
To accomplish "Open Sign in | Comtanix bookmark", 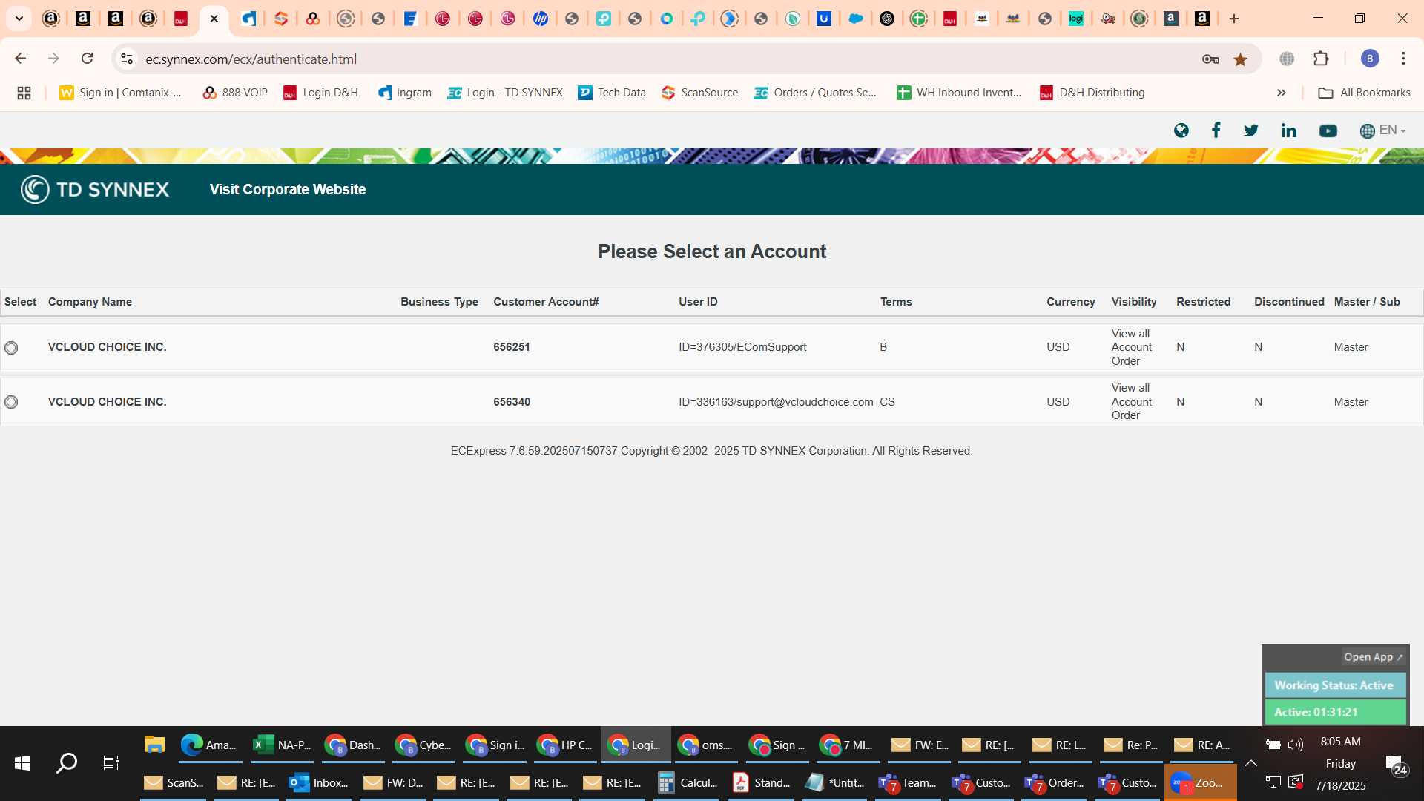I will pos(121,93).
